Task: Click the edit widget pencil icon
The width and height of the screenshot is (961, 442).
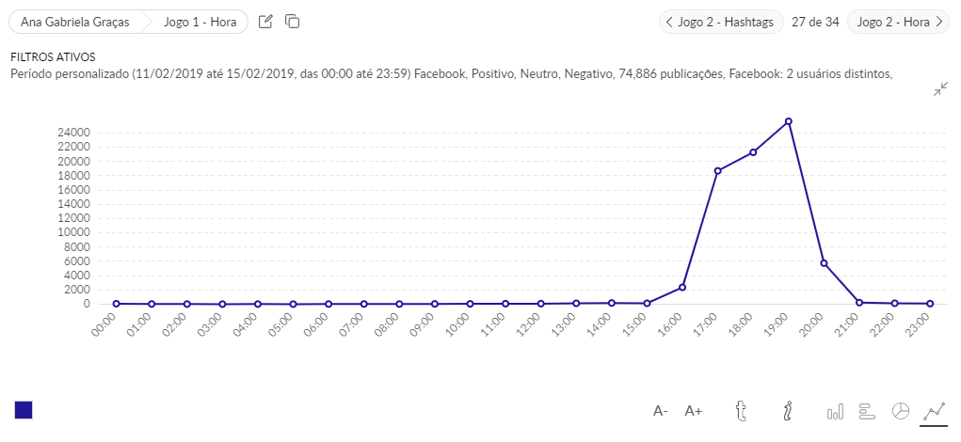Action: [265, 22]
